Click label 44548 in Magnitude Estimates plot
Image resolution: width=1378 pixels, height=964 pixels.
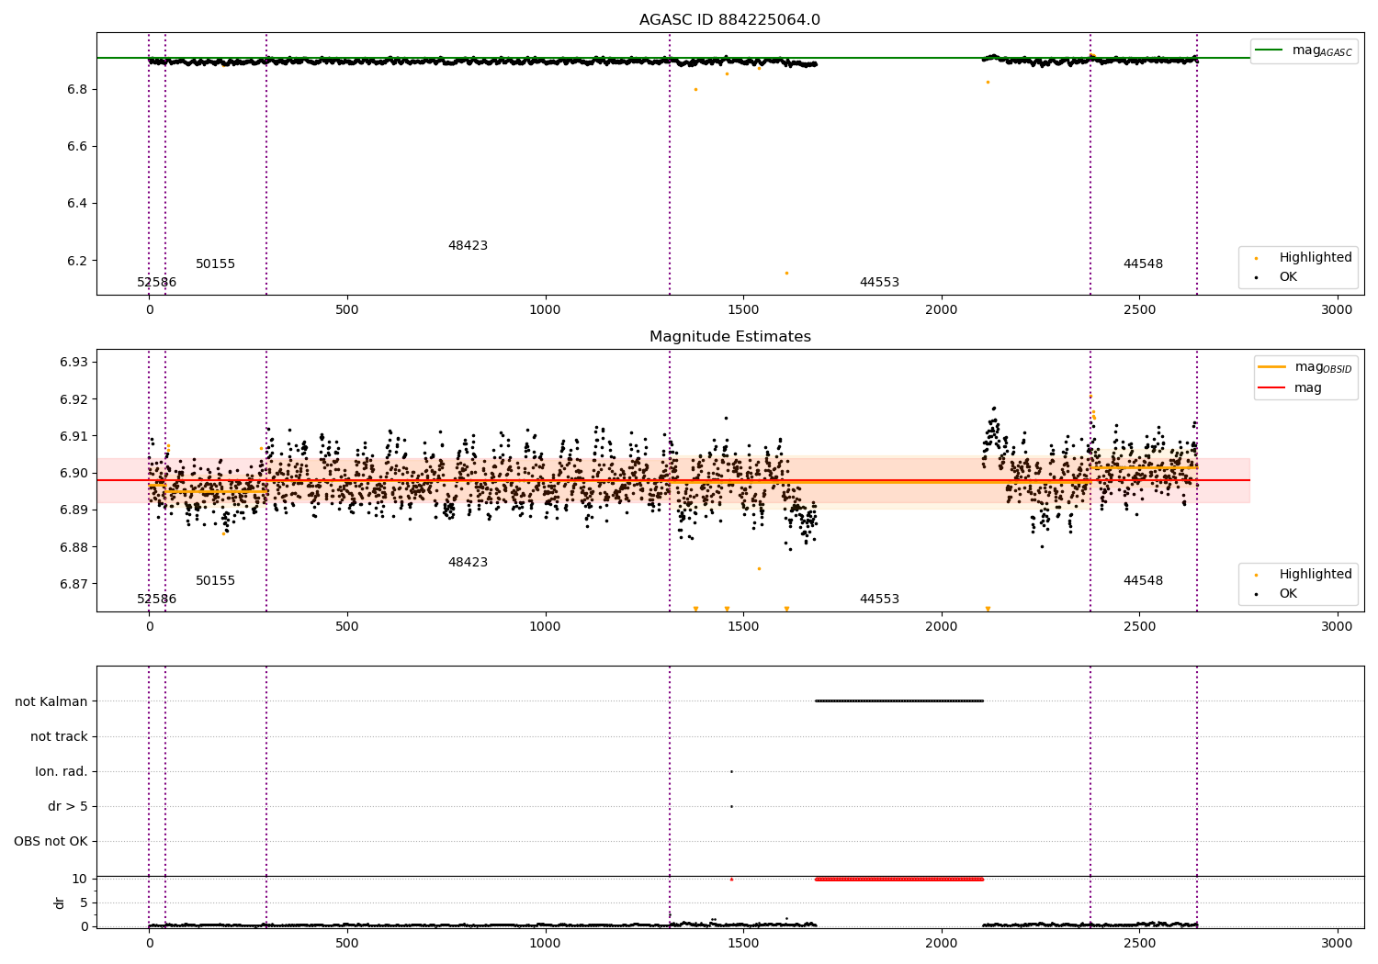pos(1143,581)
